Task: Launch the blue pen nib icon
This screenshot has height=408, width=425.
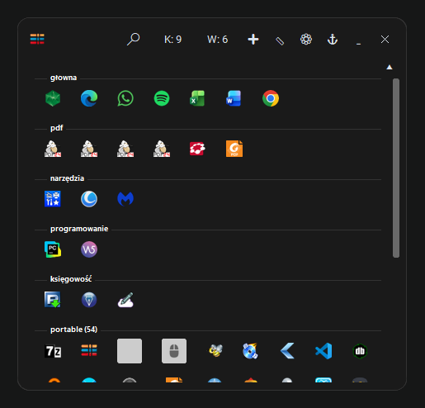Action: [89, 300]
